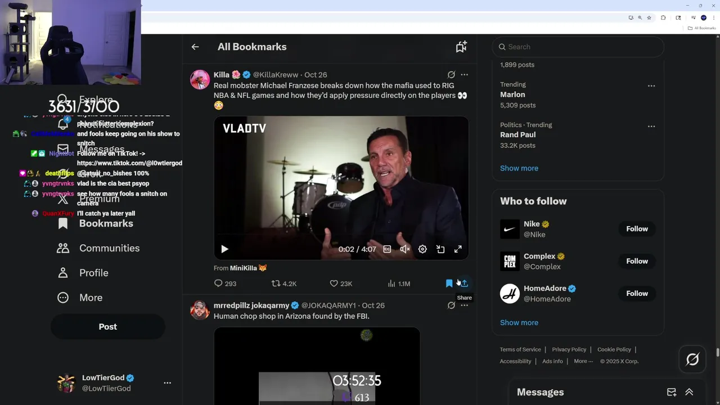Remove the bookmark on Killa's post
The height and width of the screenshot is (405, 720).
[449, 283]
